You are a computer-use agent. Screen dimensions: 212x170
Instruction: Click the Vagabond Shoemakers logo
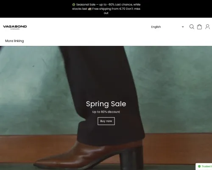tap(15, 27)
